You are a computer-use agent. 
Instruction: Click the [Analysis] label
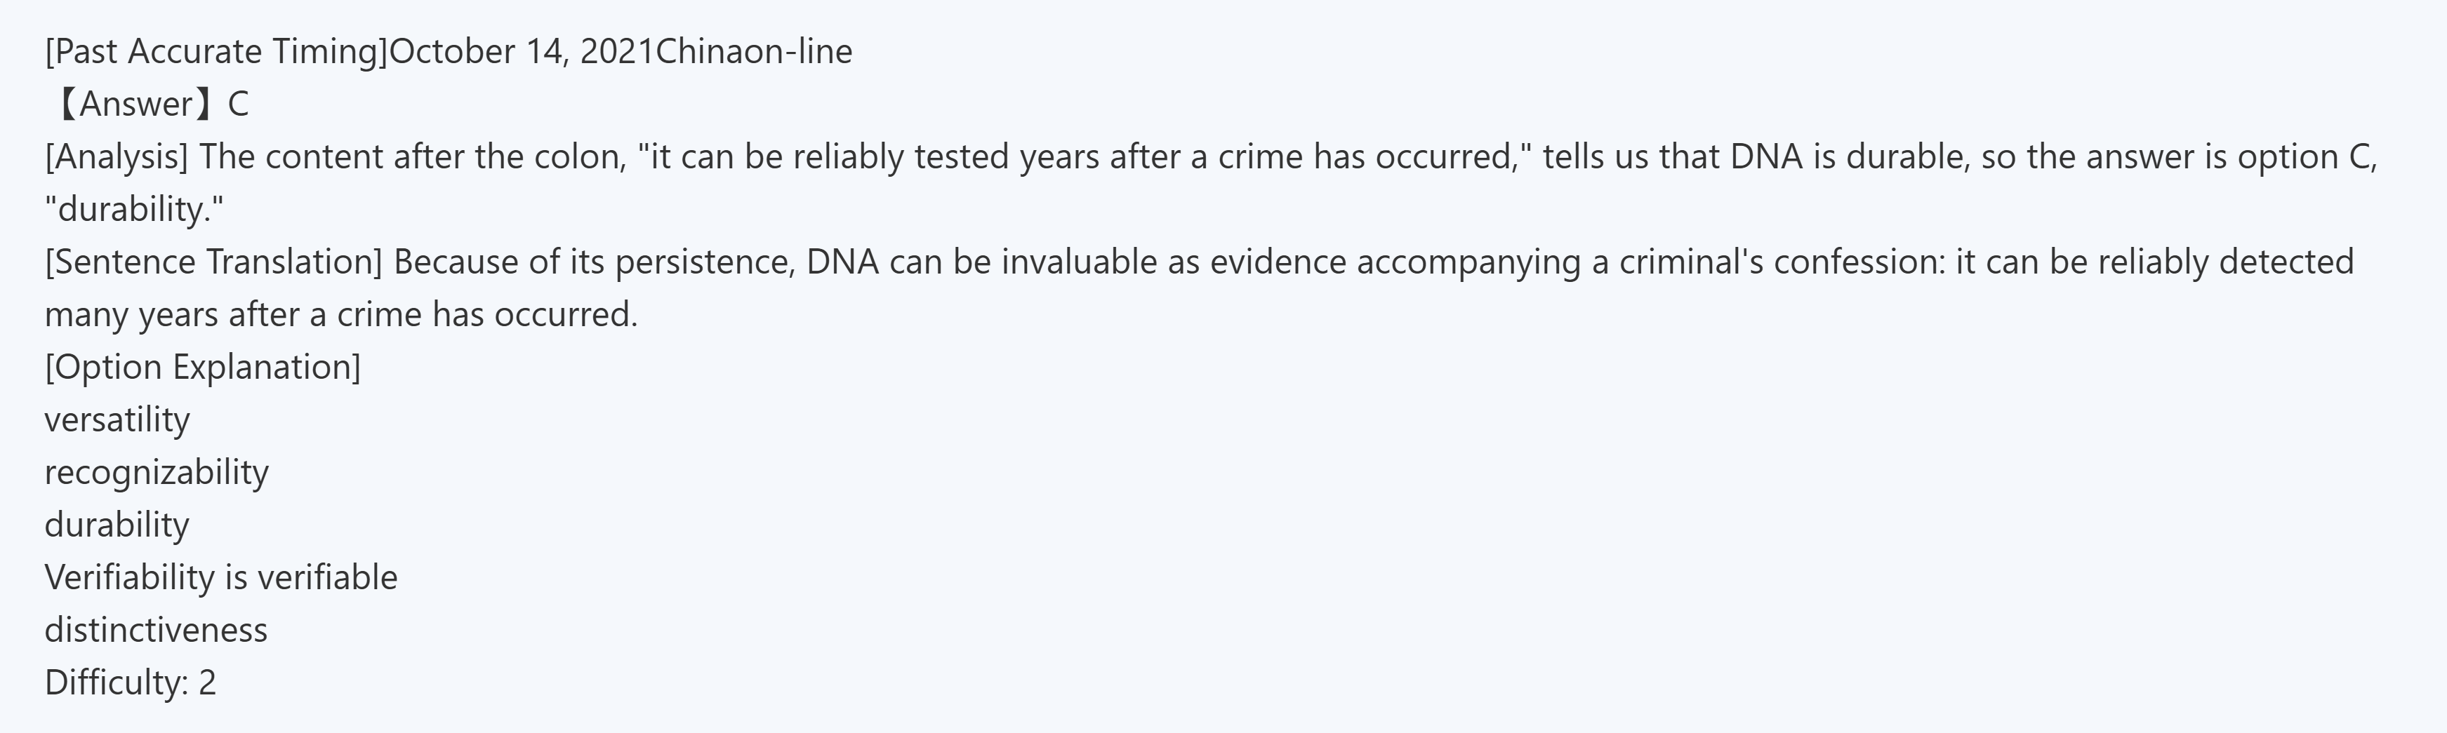click(117, 156)
